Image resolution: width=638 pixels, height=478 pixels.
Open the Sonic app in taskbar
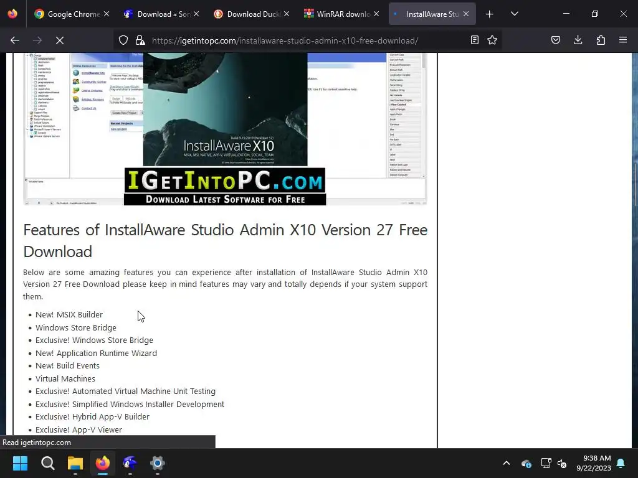130,463
